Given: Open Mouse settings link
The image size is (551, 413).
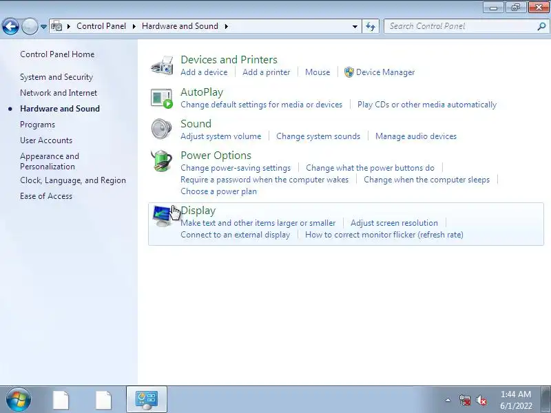Looking at the screenshot, I should coord(318,72).
